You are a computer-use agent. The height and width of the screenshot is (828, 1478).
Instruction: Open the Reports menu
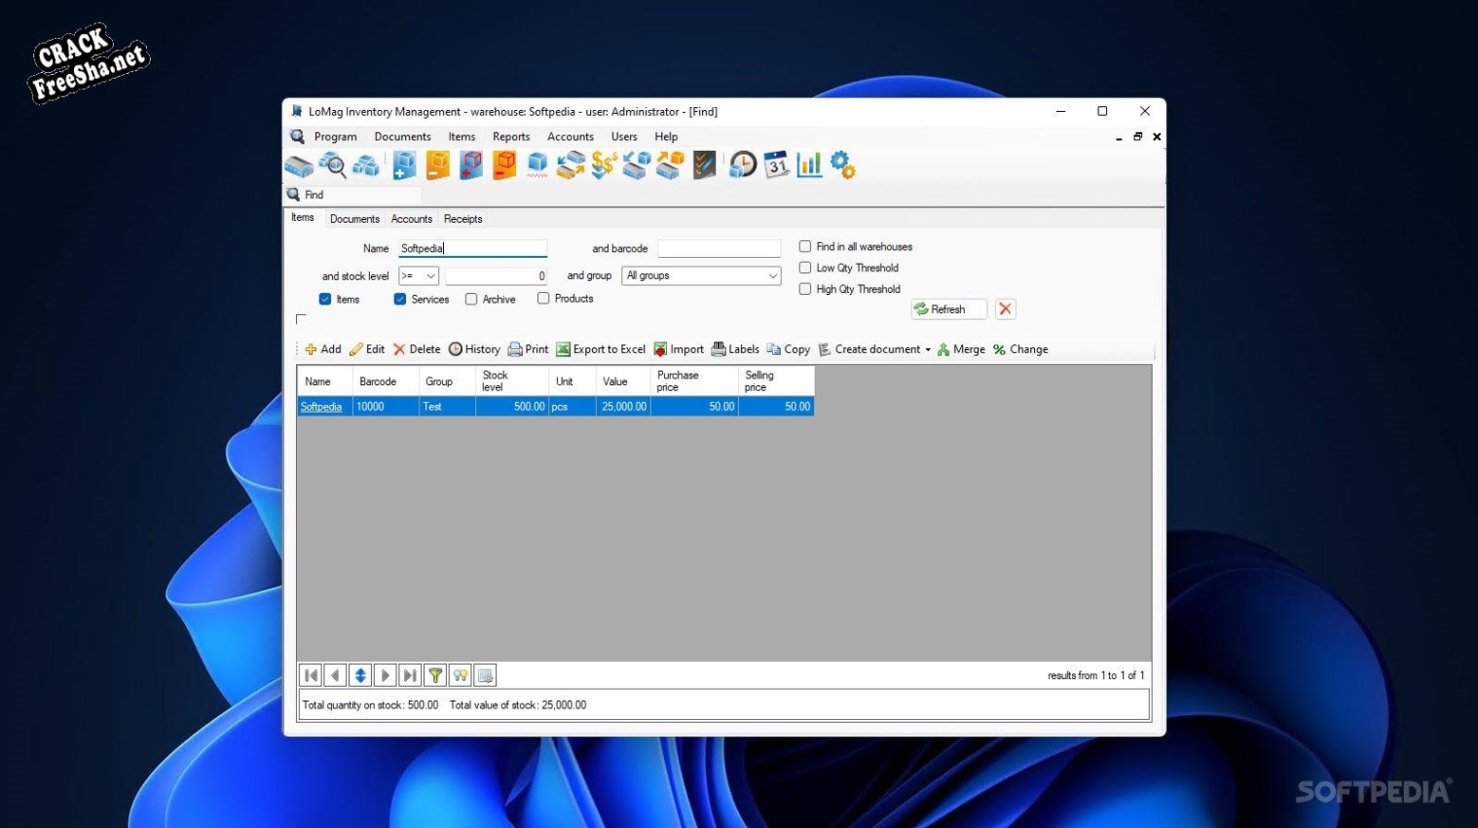[x=510, y=137]
